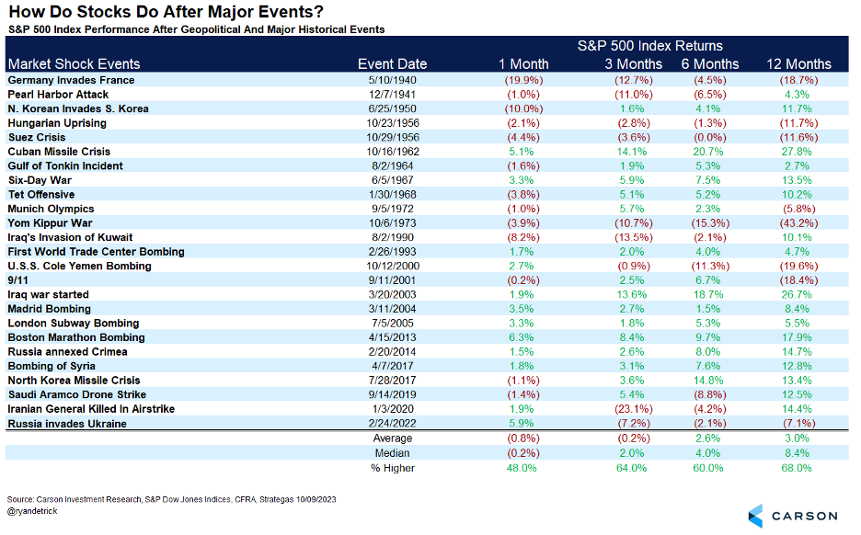861x535 pixels.
Task: Select the 12 Months column header
Action: click(798, 64)
